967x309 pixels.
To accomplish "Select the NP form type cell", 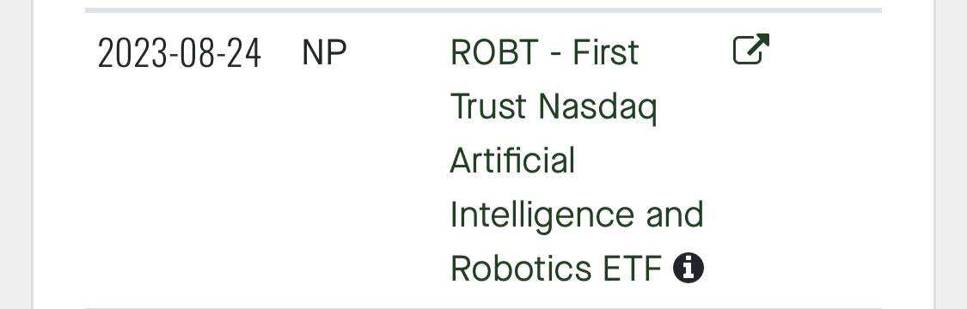I will point(324,53).
